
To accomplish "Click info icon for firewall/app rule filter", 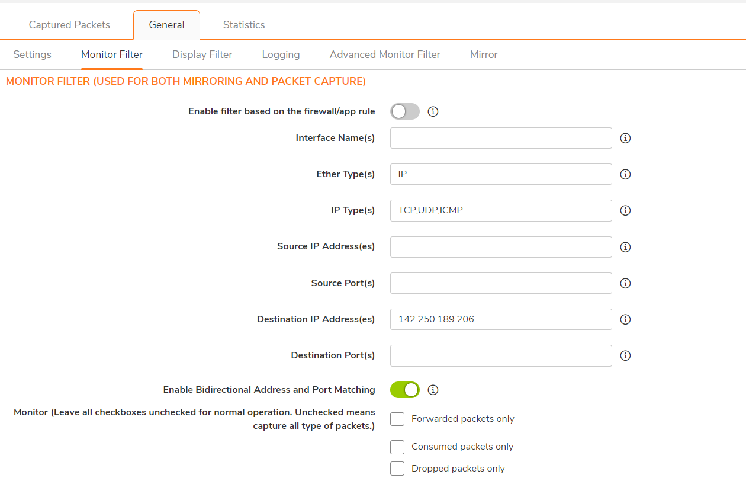I will [433, 111].
